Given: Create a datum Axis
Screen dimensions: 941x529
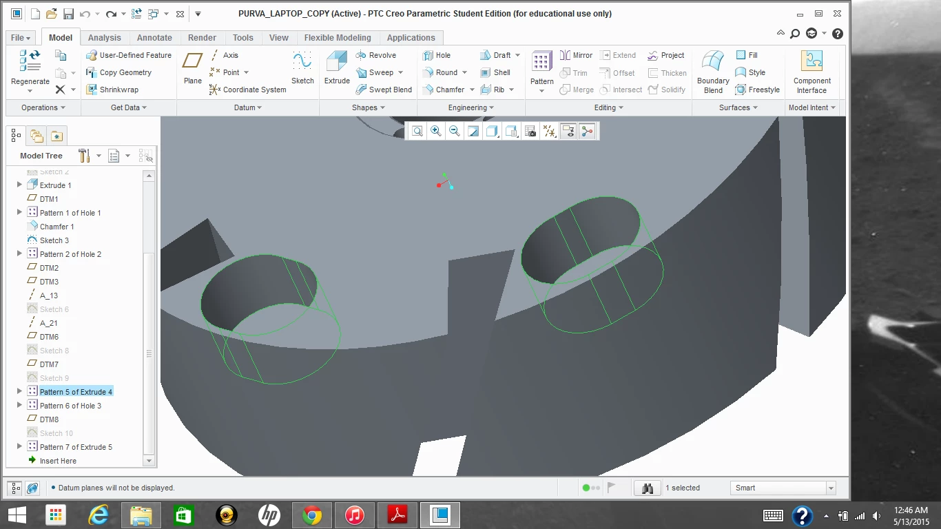Looking at the screenshot, I should pos(224,55).
